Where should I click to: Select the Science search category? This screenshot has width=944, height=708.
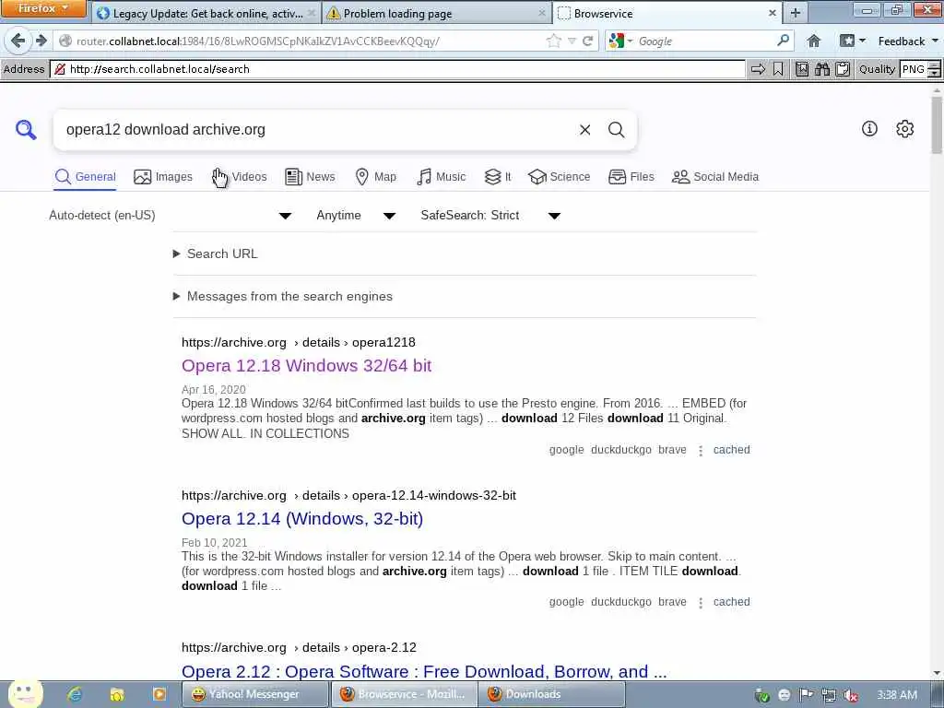tap(559, 176)
